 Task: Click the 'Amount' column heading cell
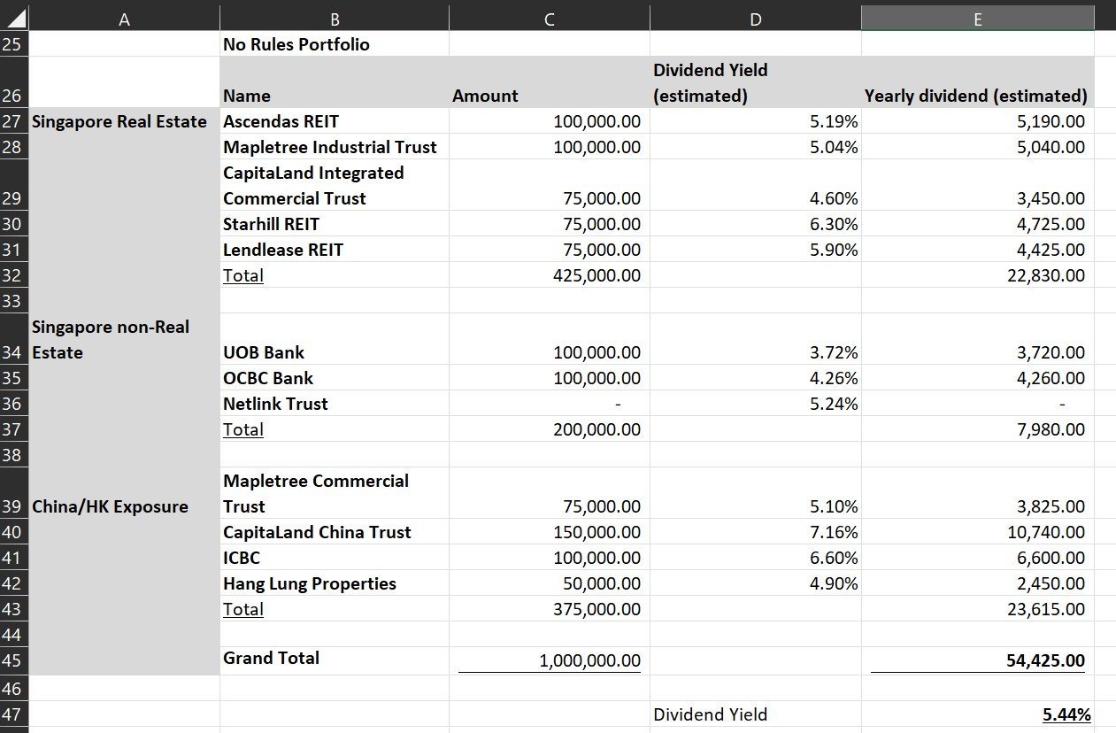(550, 83)
